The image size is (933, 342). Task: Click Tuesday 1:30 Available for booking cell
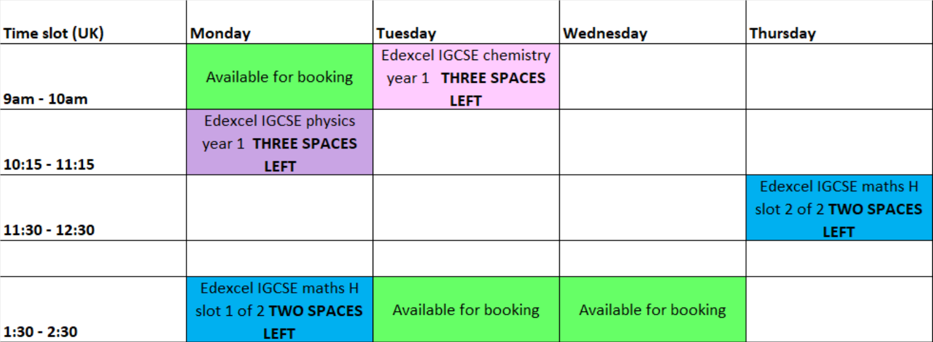[466, 309]
